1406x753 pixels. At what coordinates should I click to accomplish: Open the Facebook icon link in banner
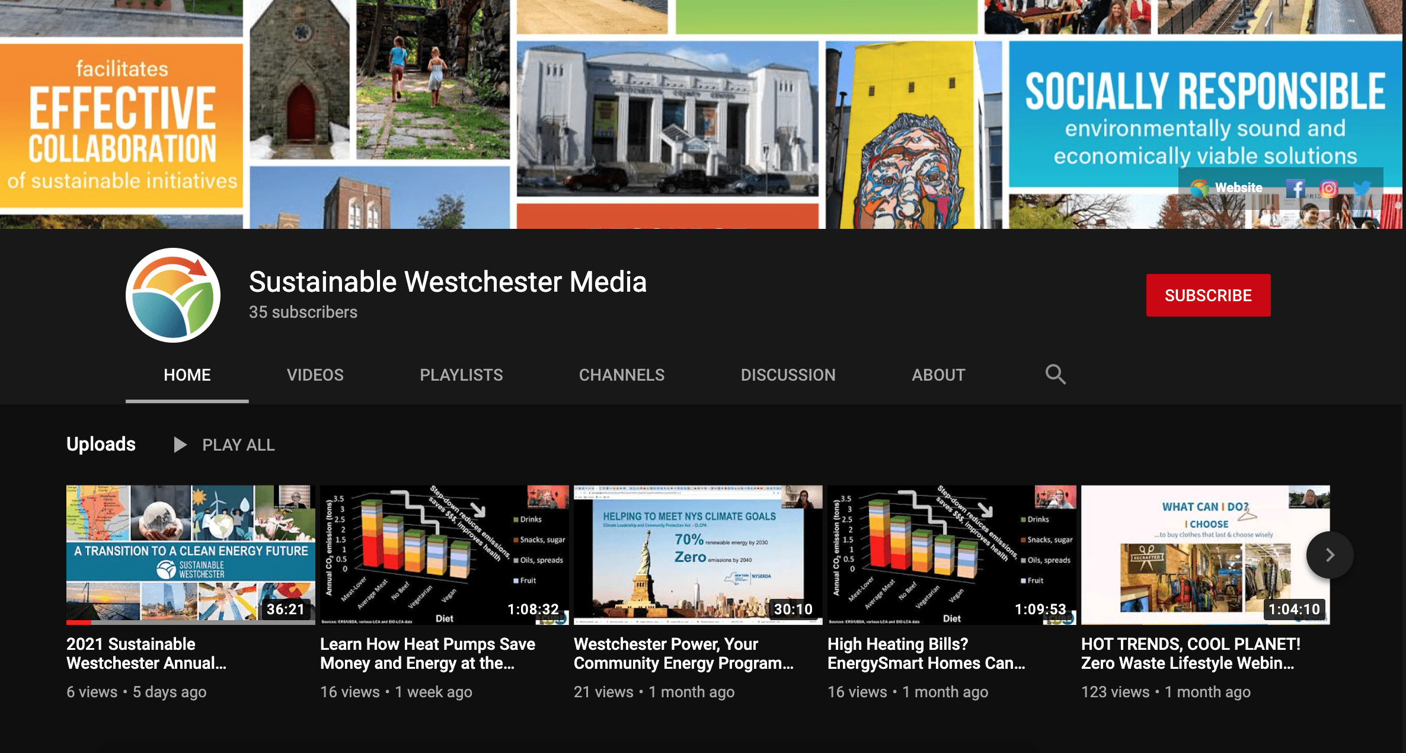click(x=1295, y=189)
